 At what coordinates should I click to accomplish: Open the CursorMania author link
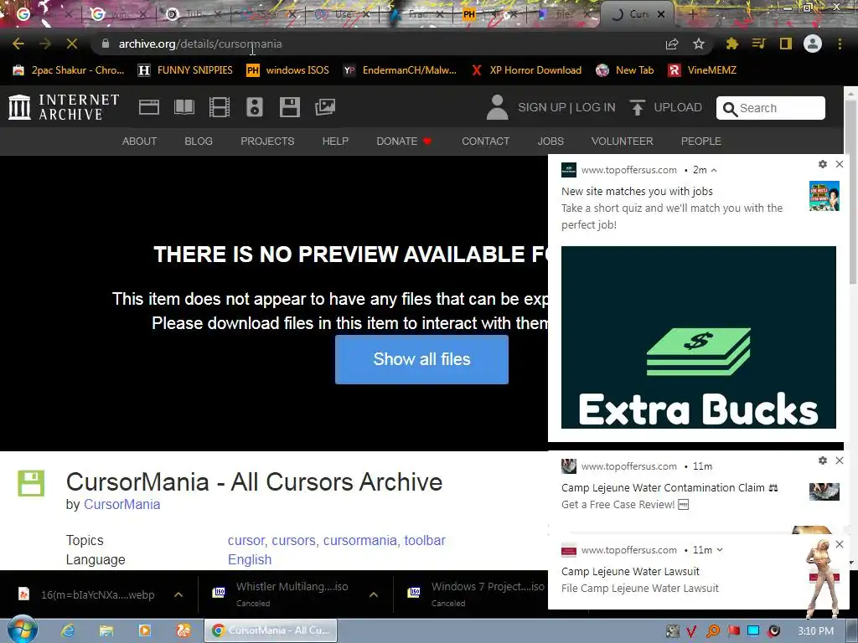pyautogui.click(x=121, y=504)
